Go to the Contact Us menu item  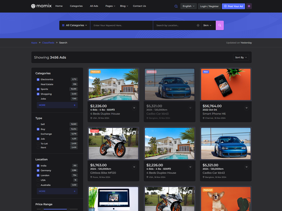139,6
